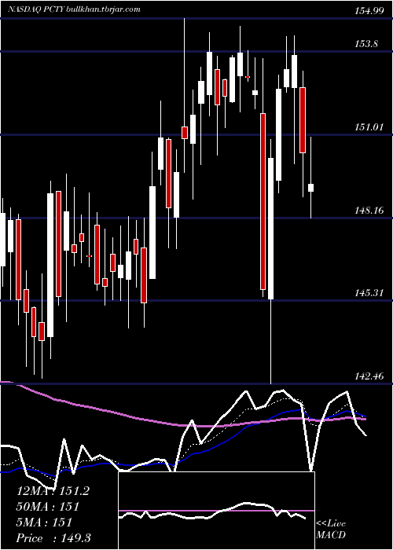
Task: Select the 151.01 price level label
Action: tap(369, 127)
